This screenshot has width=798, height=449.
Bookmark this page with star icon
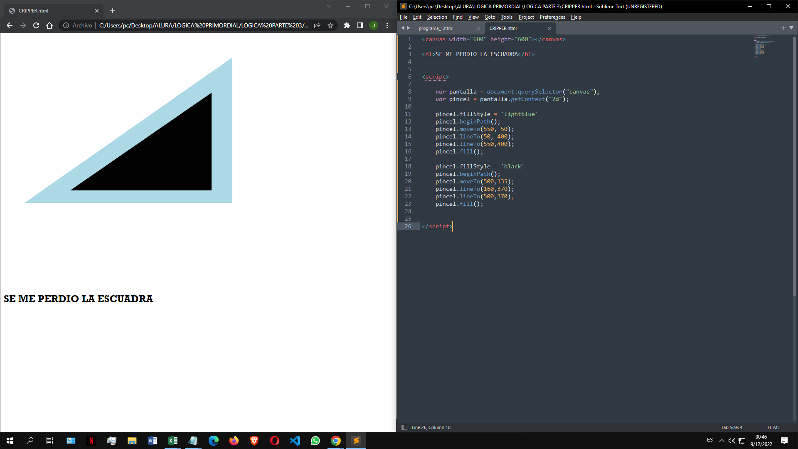coord(330,25)
